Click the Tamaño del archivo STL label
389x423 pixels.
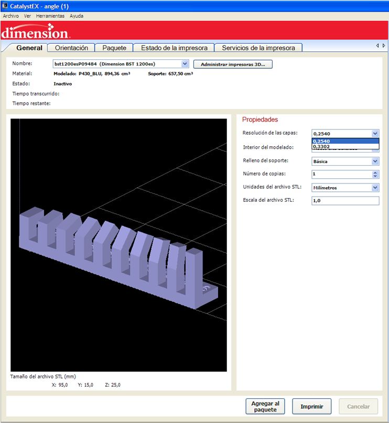43,376
